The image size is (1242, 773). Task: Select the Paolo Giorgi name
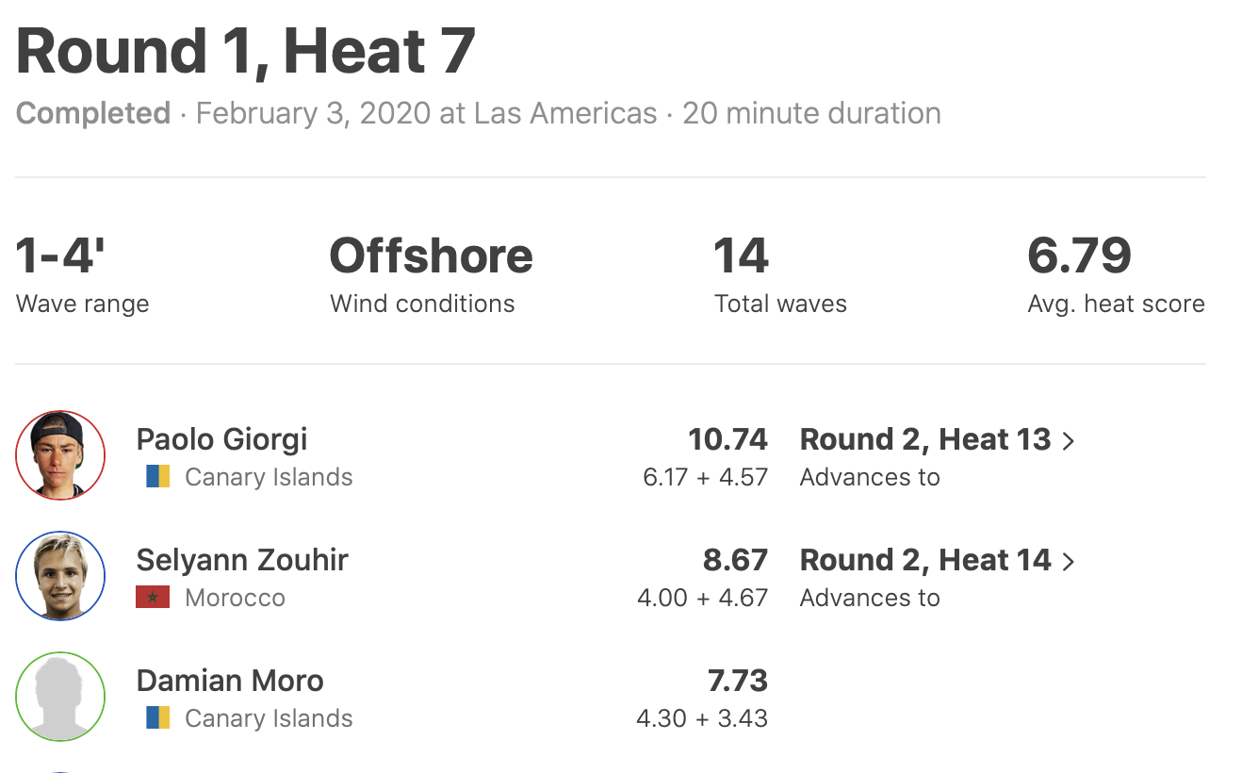click(x=221, y=439)
